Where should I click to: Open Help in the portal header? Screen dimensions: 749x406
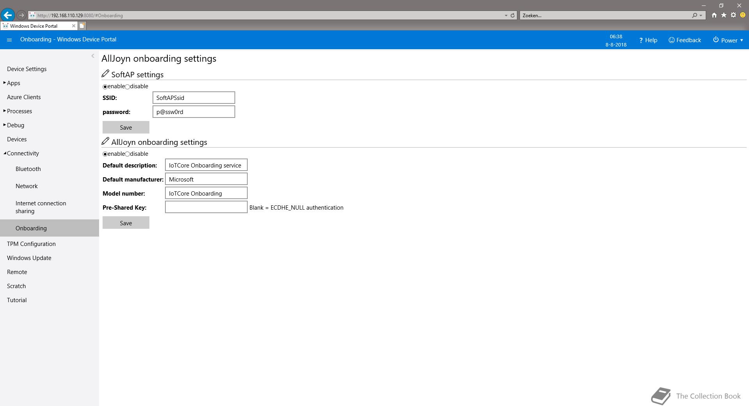tap(648, 40)
